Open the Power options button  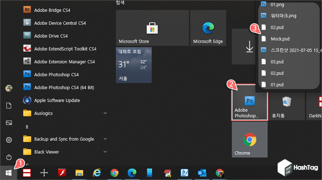click(9, 157)
